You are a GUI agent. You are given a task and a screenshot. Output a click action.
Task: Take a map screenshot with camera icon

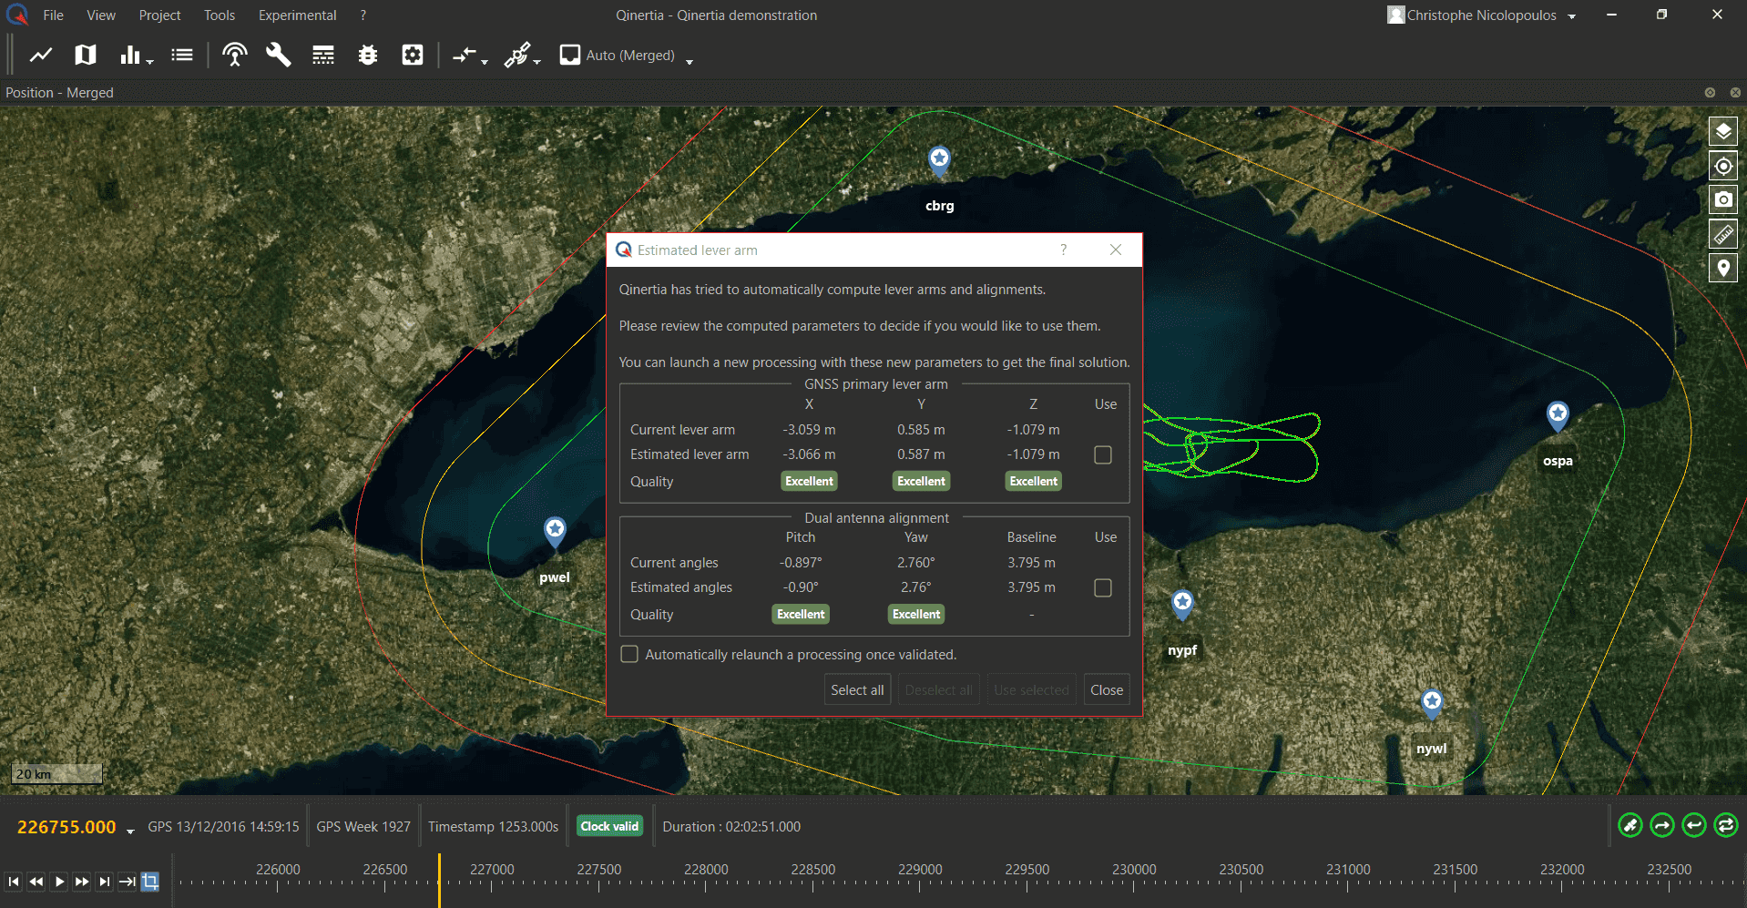1722,200
